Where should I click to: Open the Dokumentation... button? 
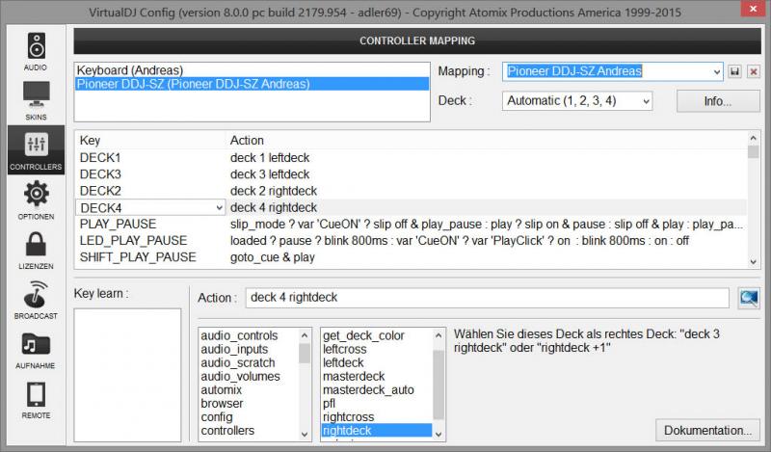[x=707, y=430]
